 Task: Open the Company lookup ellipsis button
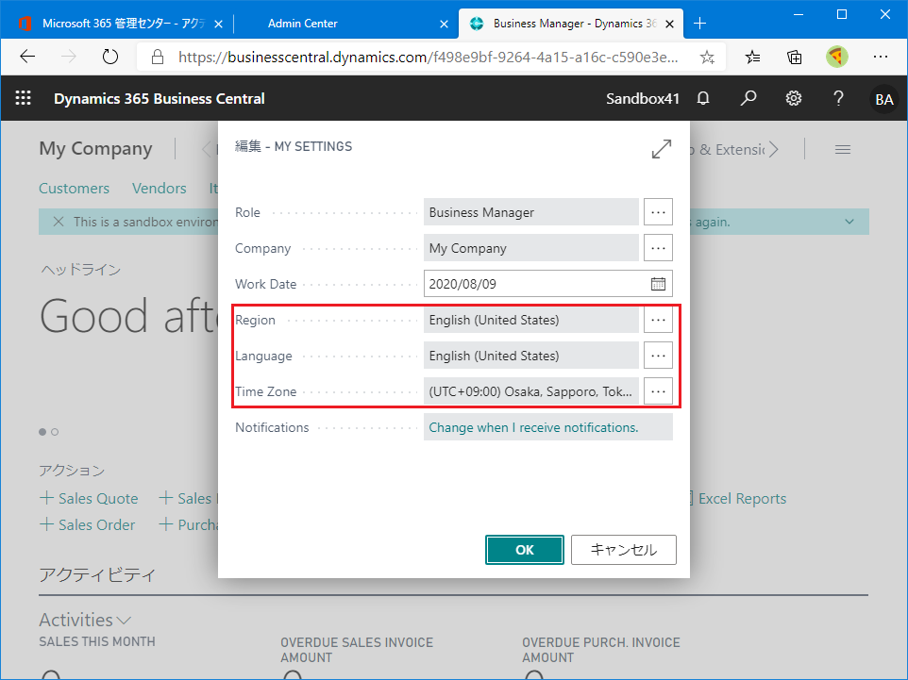click(x=658, y=248)
